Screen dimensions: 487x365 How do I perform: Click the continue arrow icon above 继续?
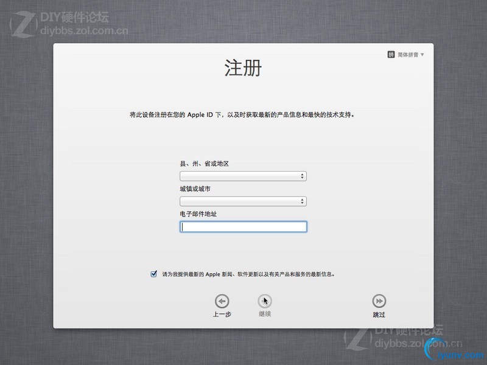pyautogui.click(x=265, y=301)
